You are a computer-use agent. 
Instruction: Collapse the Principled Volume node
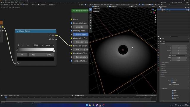pos(74,11)
